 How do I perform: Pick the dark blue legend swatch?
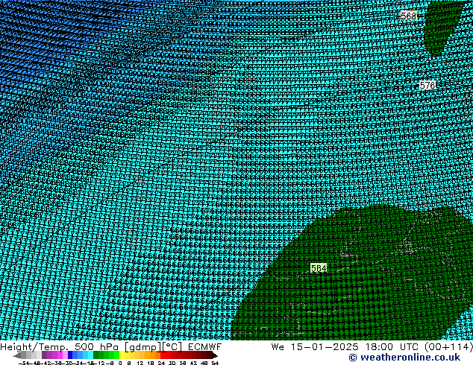tap(70, 355)
